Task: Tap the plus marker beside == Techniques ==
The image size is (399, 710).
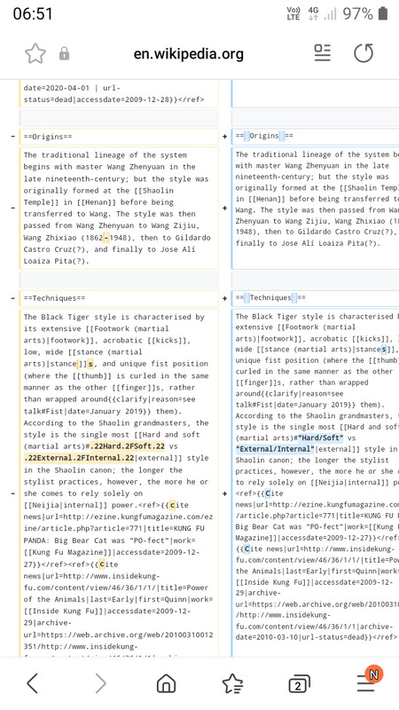Action: [225, 298]
